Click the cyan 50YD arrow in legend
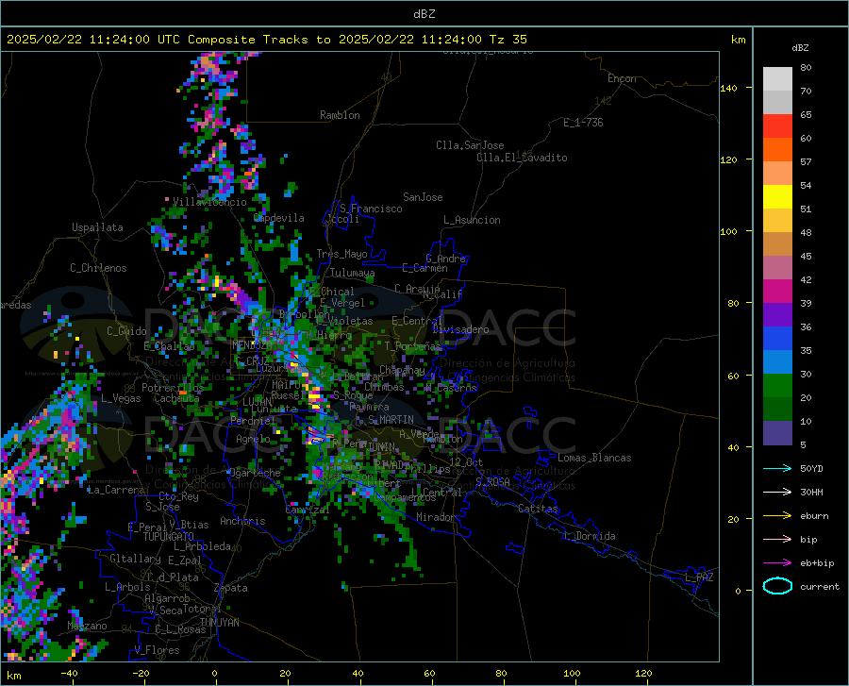The height and width of the screenshot is (686, 849). 777,468
